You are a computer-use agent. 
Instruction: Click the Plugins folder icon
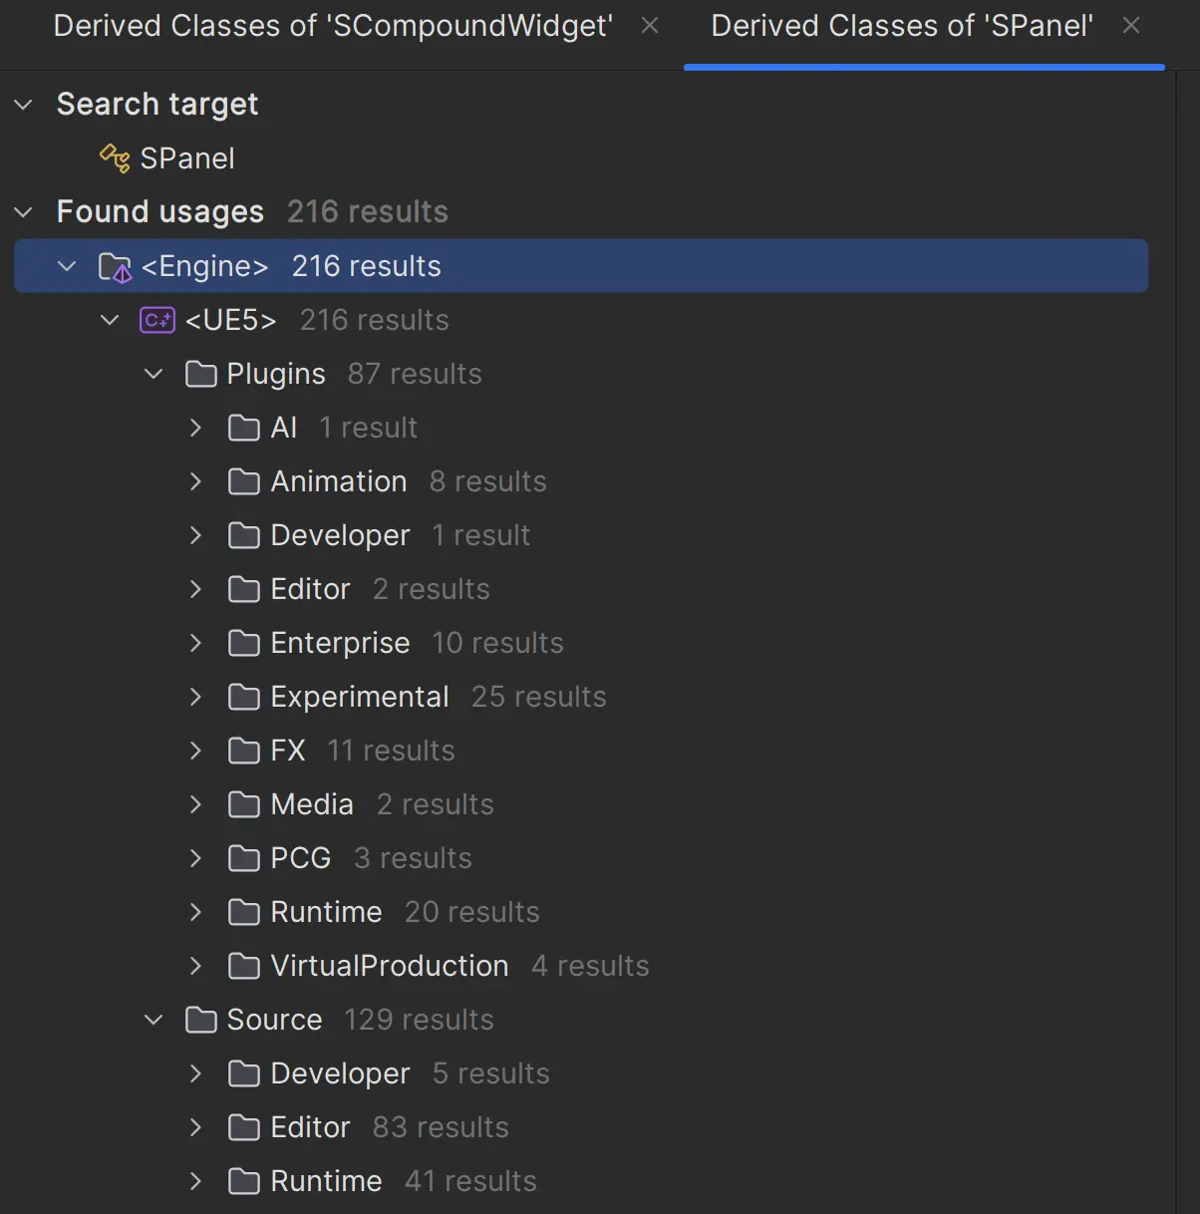tap(200, 373)
